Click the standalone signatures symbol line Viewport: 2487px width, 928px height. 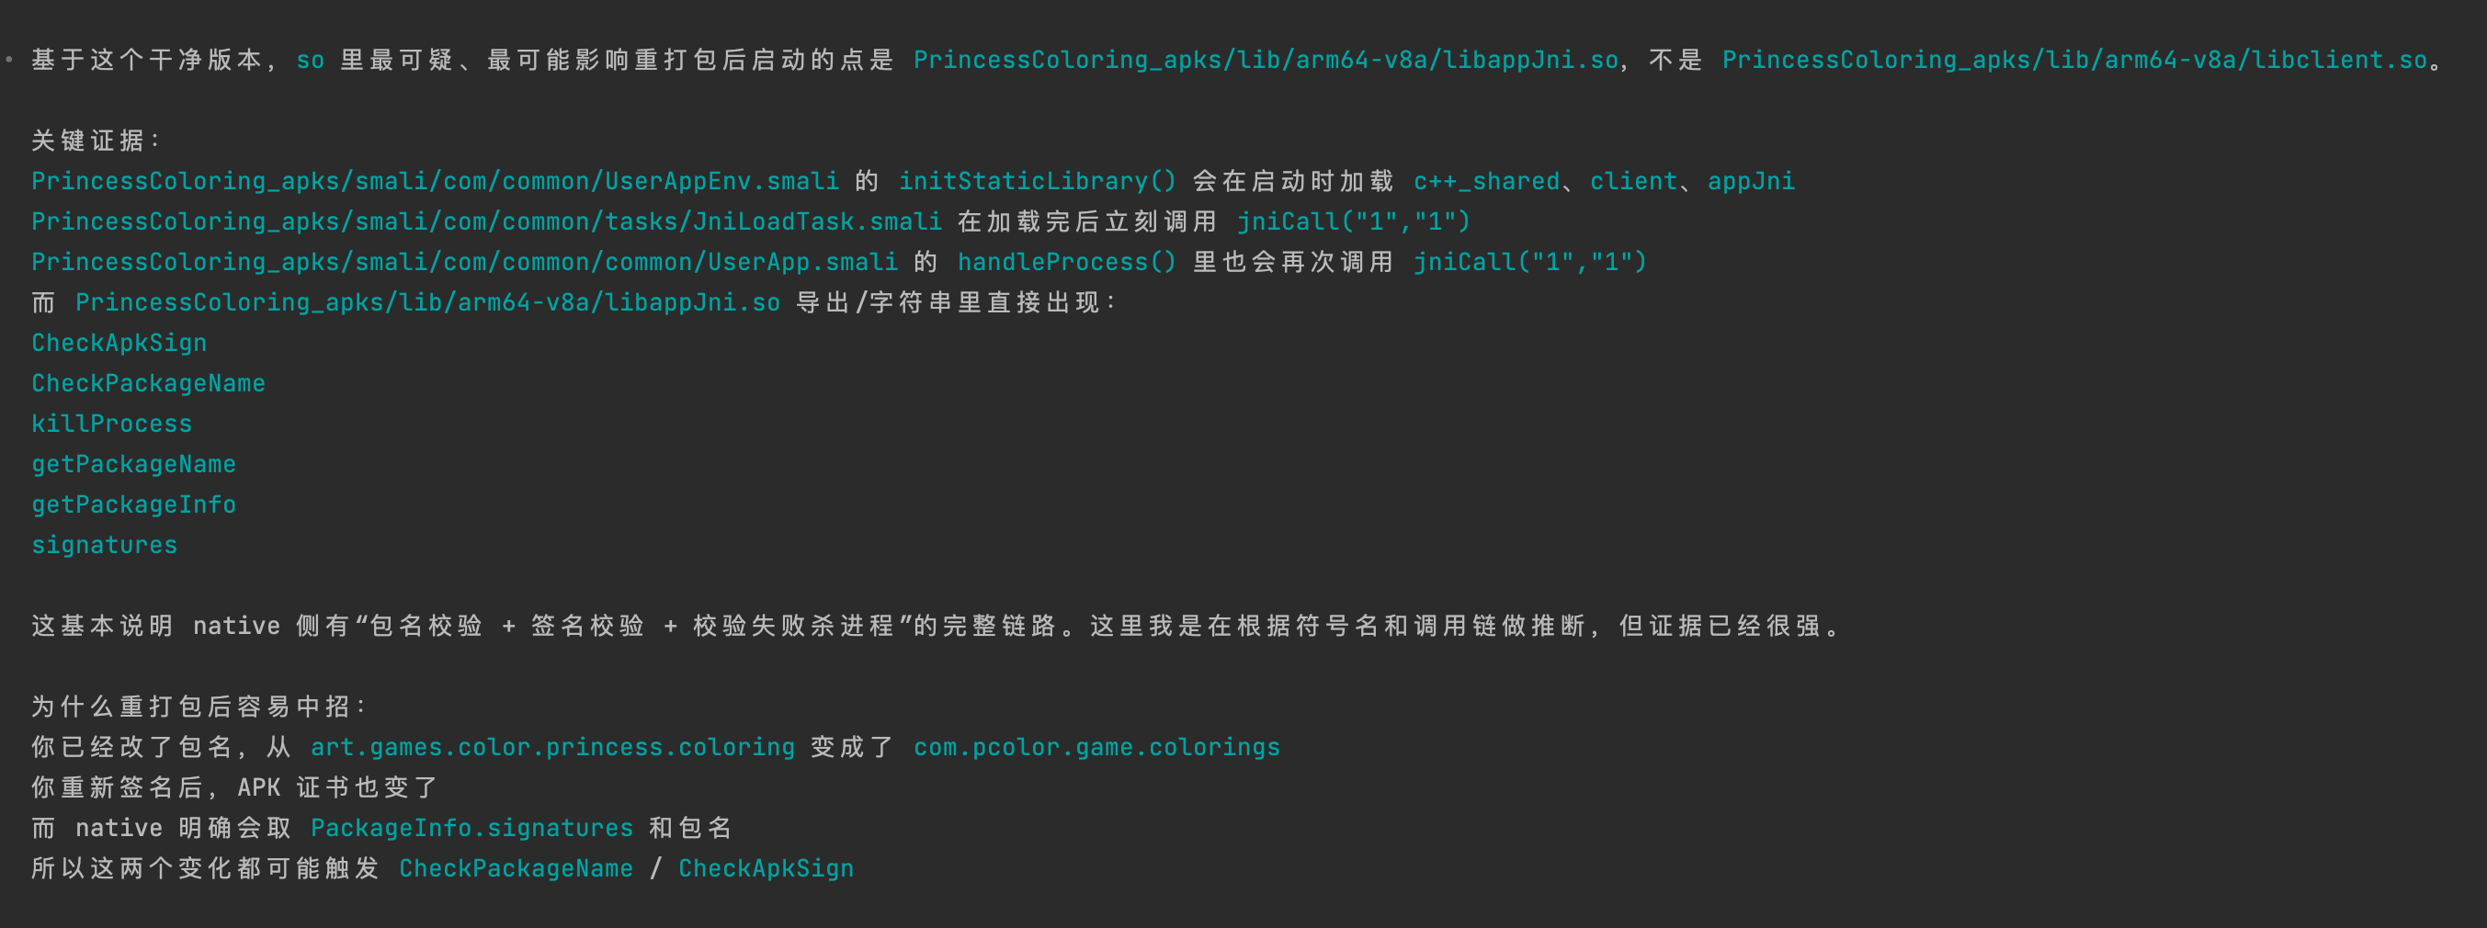(x=104, y=546)
